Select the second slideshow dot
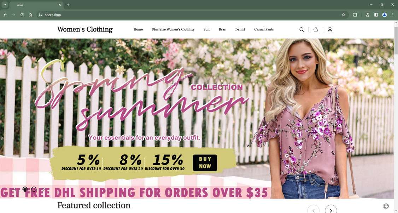 pos(34,189)
